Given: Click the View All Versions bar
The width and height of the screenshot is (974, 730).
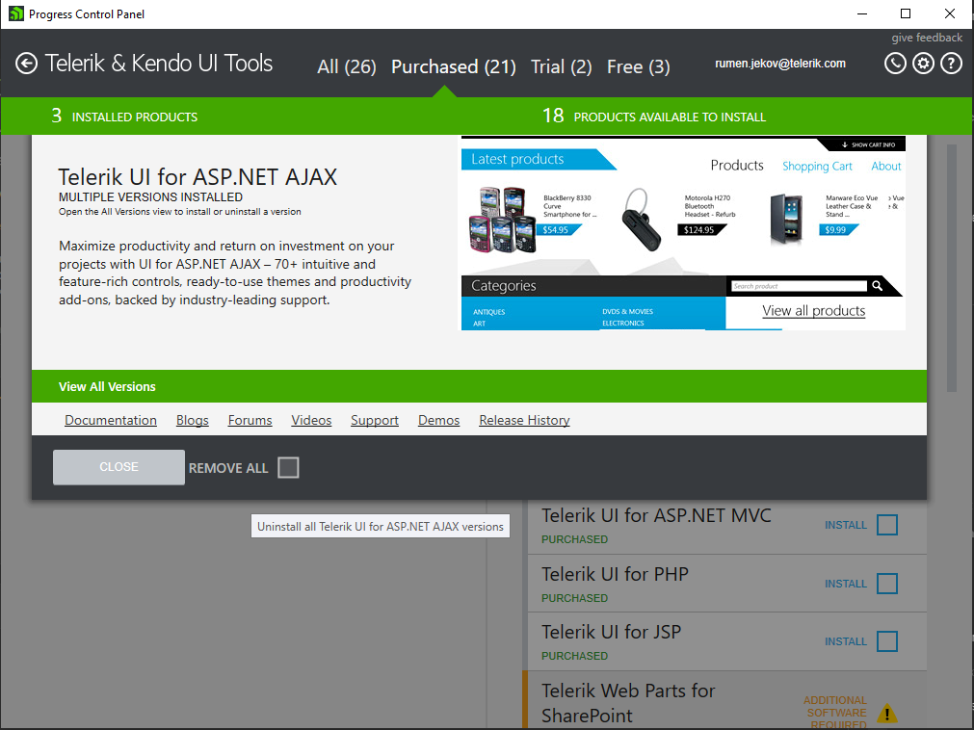Looking at the screenshot, I should pos(479,386).
